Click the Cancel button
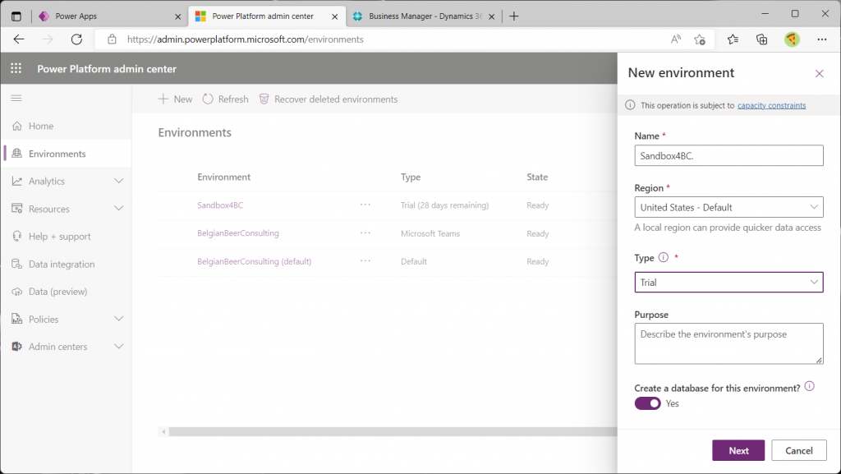The width and height of the screenshot is (841, 474). (x=798, y=450)
